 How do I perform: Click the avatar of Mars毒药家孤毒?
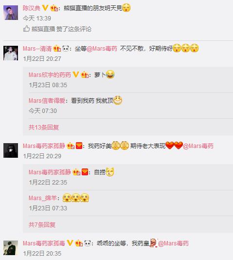pos(11,248)
